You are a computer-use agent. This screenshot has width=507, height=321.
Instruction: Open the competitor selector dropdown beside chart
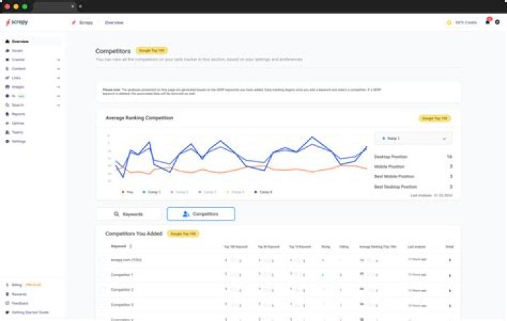[413, 139]
